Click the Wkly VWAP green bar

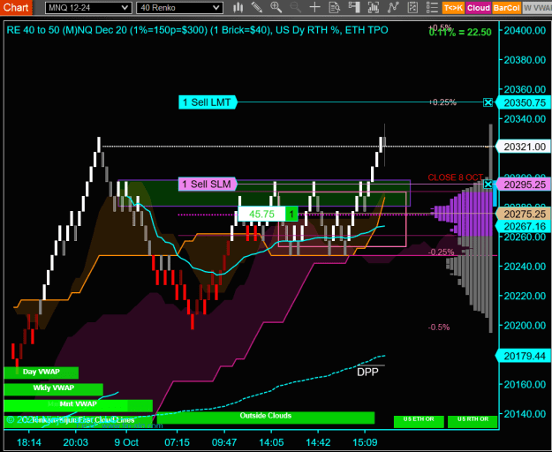pyautogui.click(x=54, y=388)
